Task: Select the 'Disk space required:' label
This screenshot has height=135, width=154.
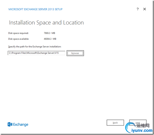Action: [18, 33]
